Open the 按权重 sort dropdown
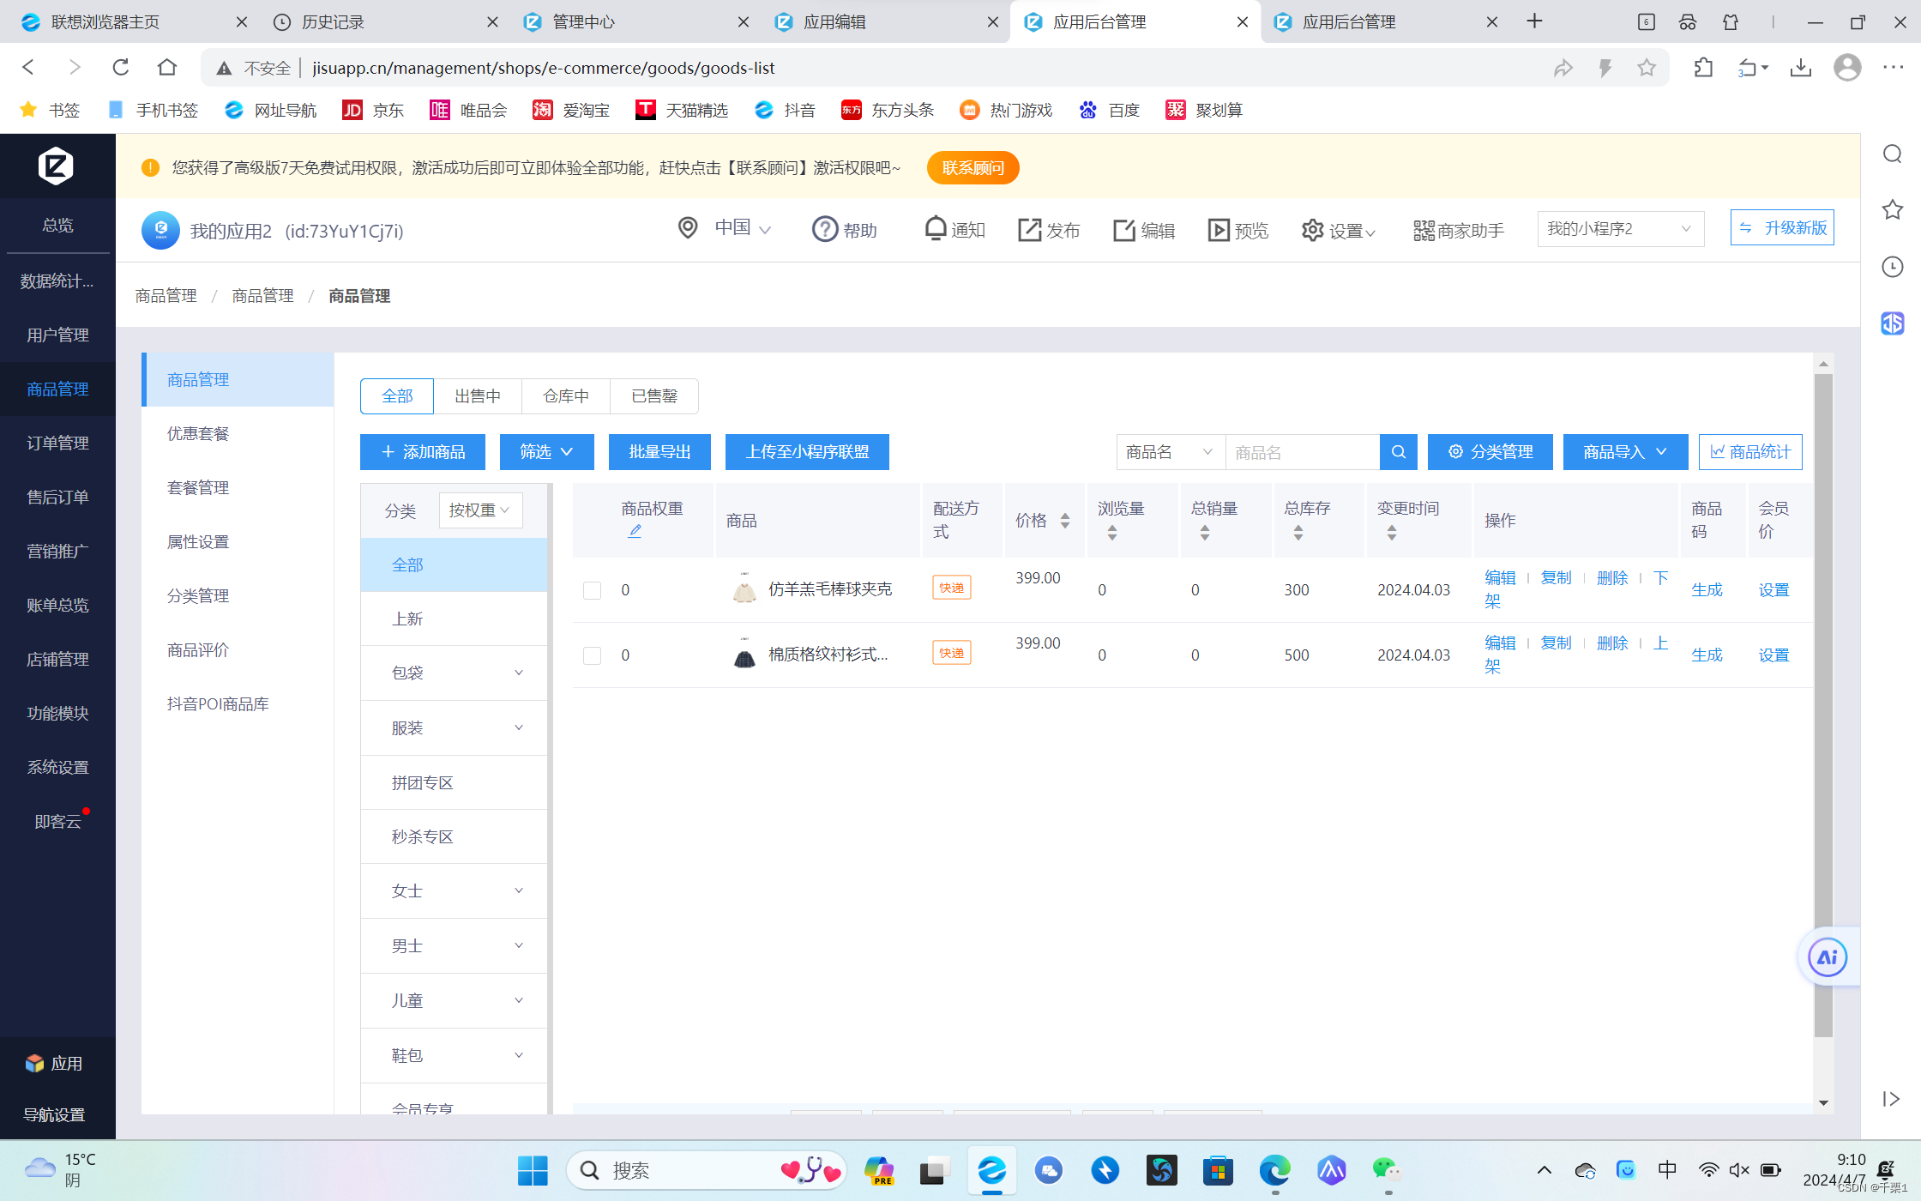Viewport: 1921px width, 1201px height. (x=480, y=510)
